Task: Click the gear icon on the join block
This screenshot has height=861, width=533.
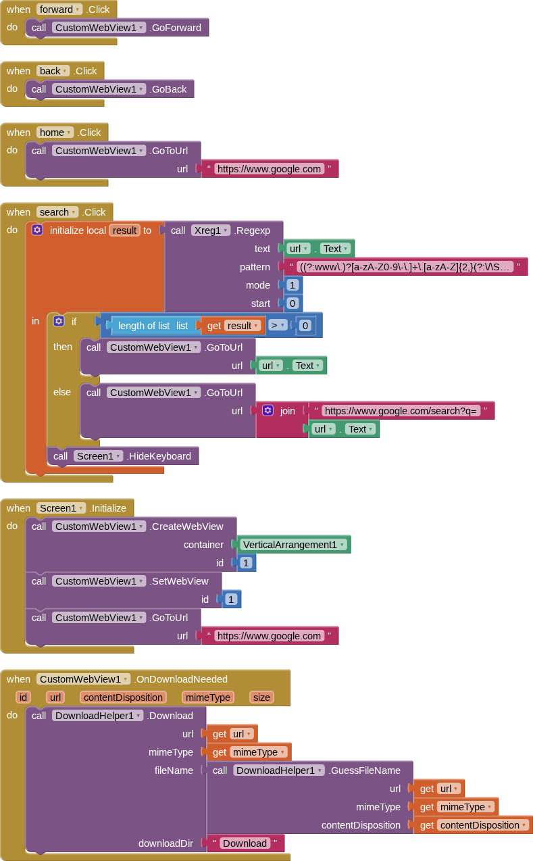Action: (x=268, y=410)
